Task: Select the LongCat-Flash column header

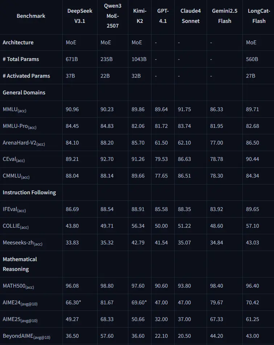Action: [259, 16]
